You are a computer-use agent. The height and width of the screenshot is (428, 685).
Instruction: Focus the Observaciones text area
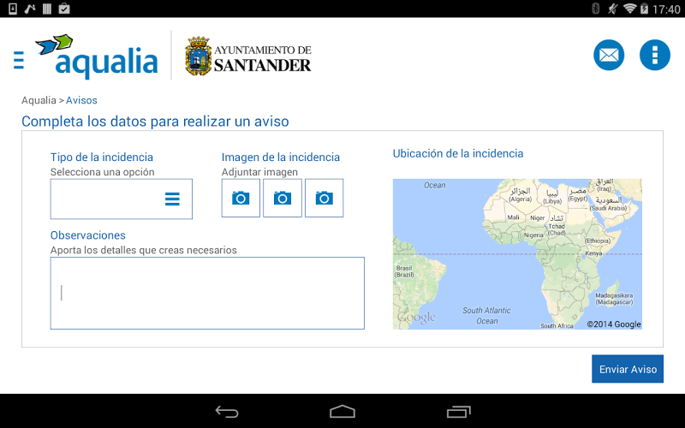click(x=207, y=293)
